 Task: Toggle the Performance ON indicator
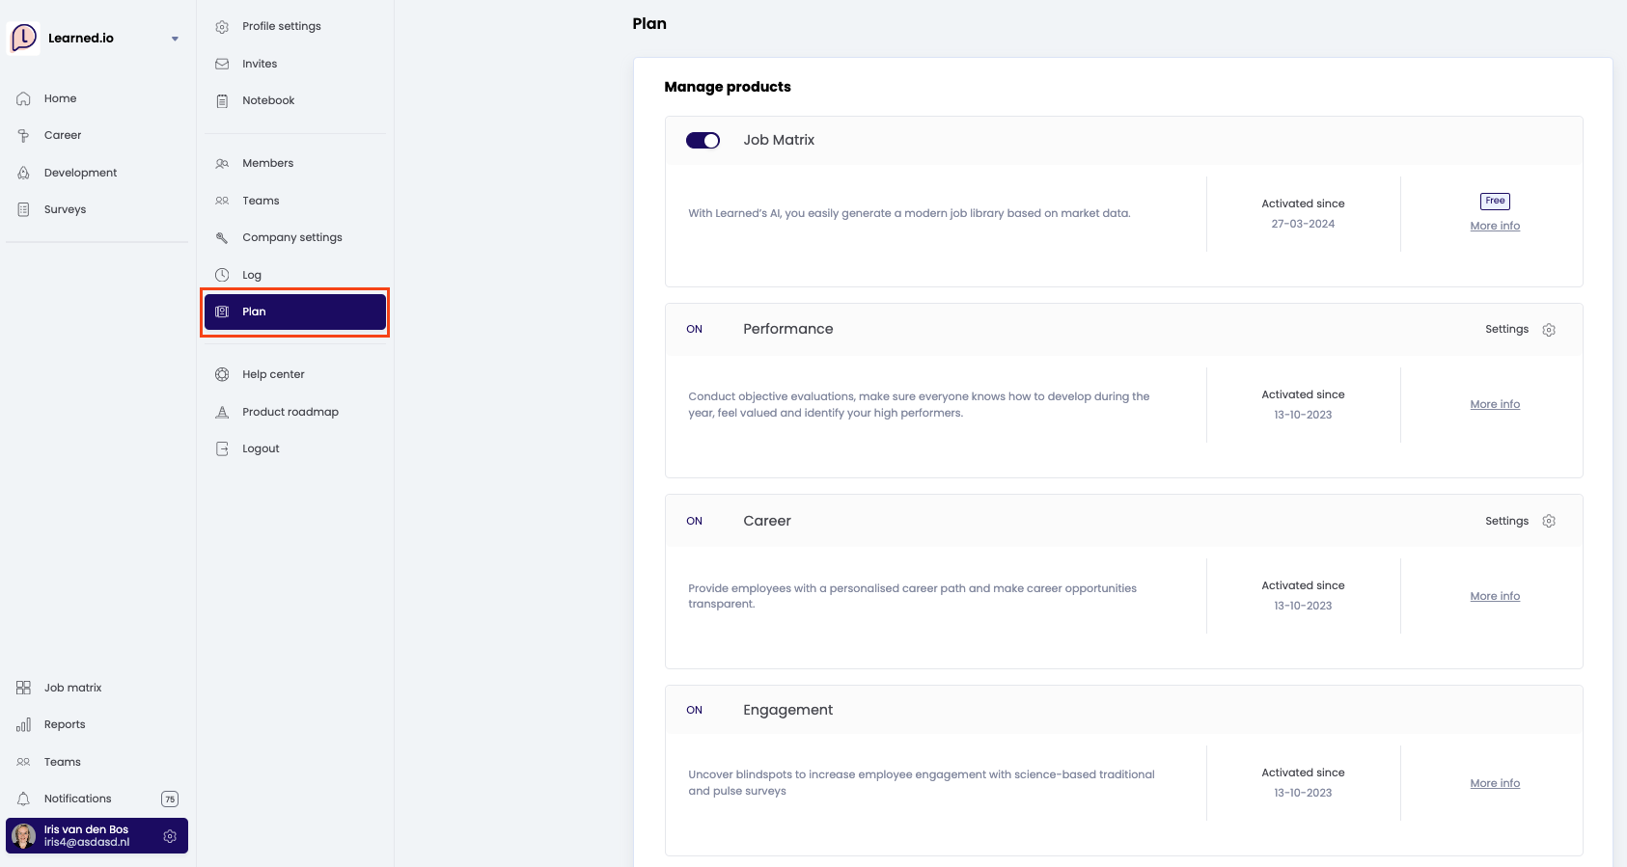point(695,330)
